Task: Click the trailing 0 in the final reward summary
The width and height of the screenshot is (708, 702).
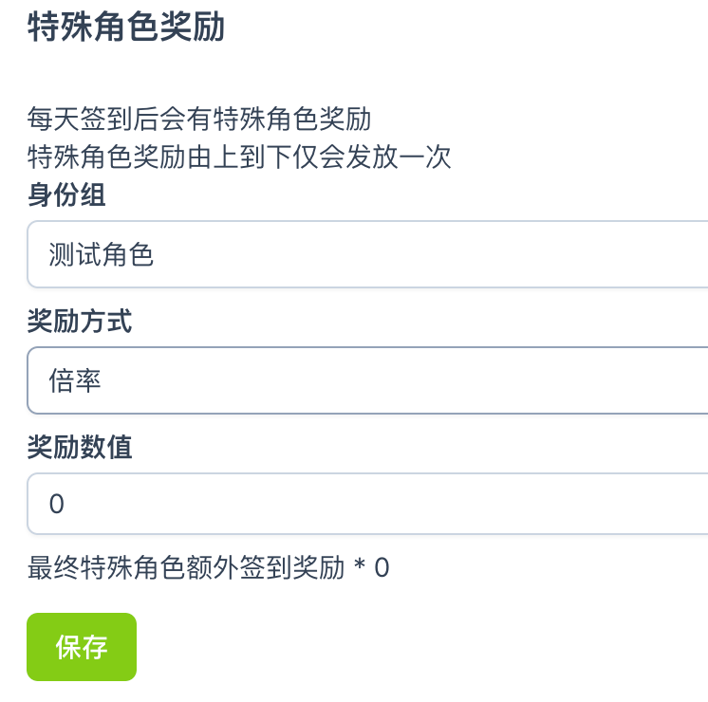Action: coord(382,568)
